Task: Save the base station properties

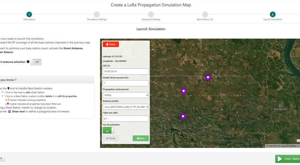Action: point(141,138)
